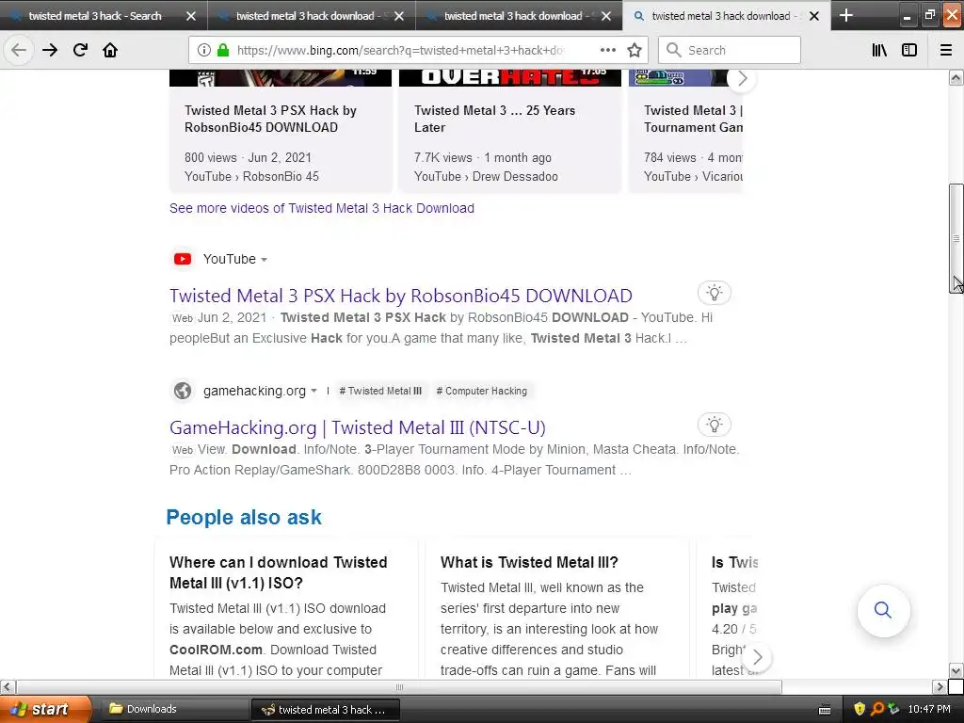The height and width of the screenshot is (723, 964).
Task: Go forward with browser forward arrow
Action: pos(50,50)
